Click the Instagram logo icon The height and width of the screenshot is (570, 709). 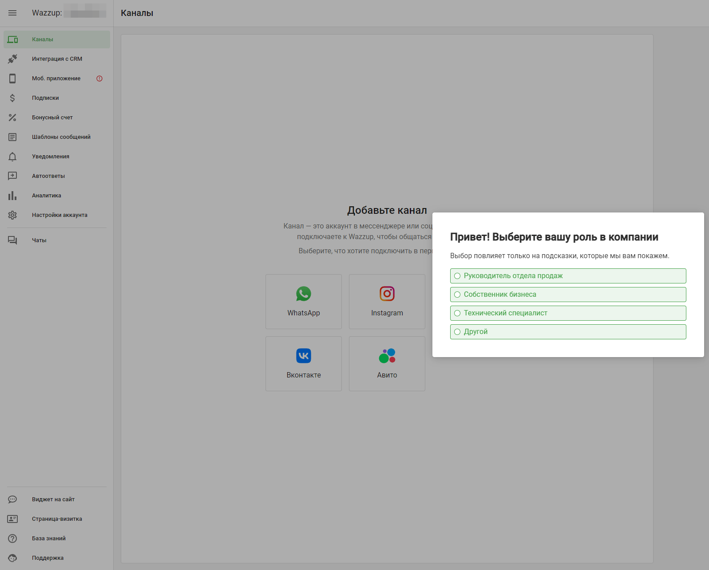pyautogui.click(x=387, y=294)
